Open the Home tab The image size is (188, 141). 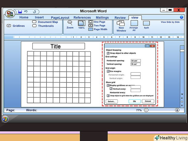point(24,17)
